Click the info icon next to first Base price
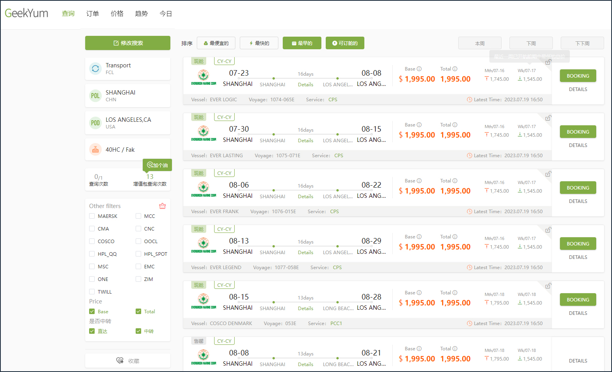Screen dimensions: 612x372 point(419,69)
